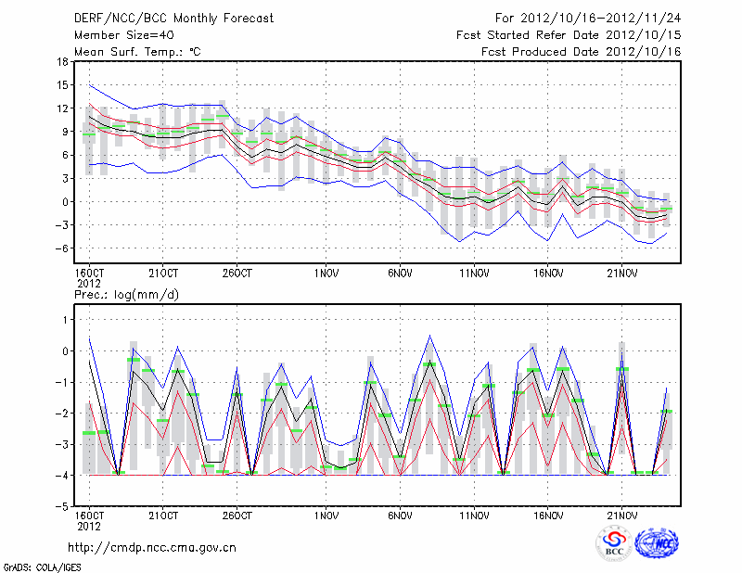Select the forecast period 2012/10/16-2012/11/24 text
Screen dimensions: 742x573
click(588, 18)
